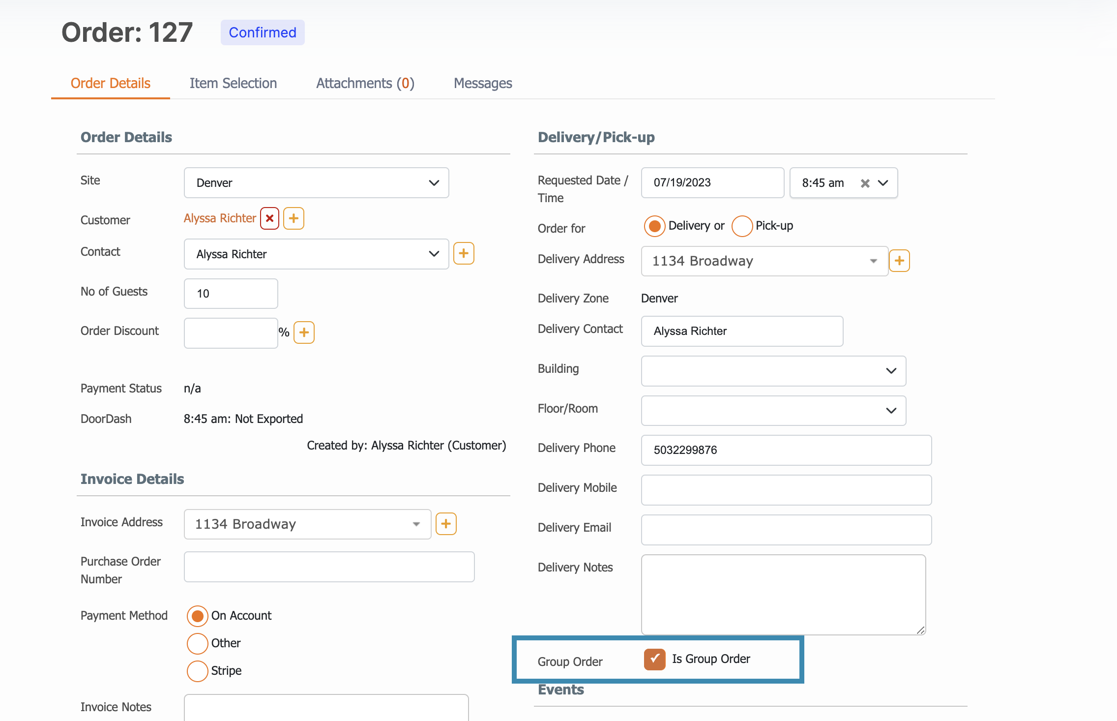Click the Events section heading
The image size is (1117, 721).
point(561,690)
